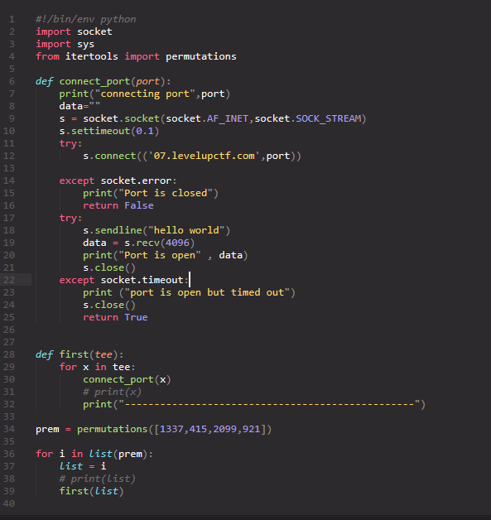
Task: Click the number 4096 in recv call
Action: coord(177,243)
